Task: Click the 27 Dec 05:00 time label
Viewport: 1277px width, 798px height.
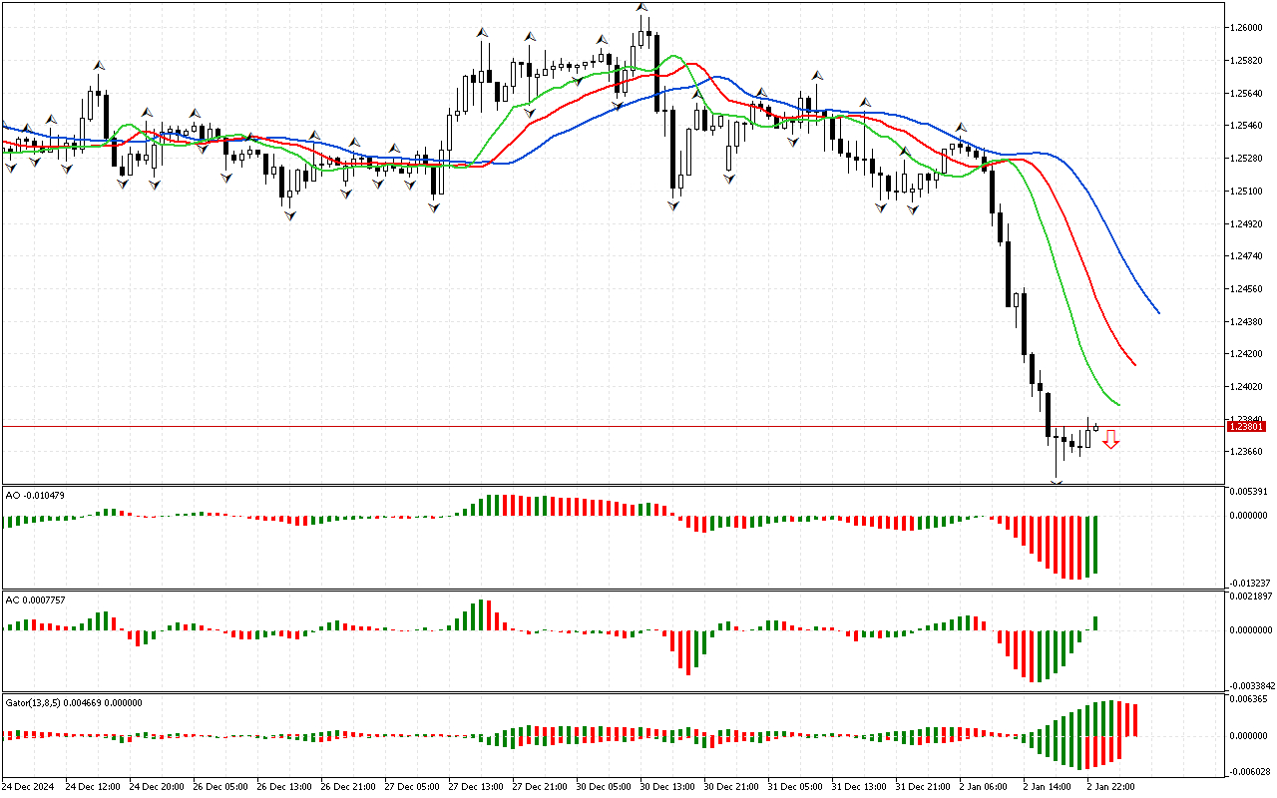Action: click(x=412, y=787)
